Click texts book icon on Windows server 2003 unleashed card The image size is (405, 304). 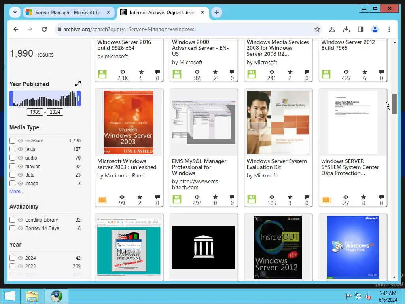tap(102, 200)
